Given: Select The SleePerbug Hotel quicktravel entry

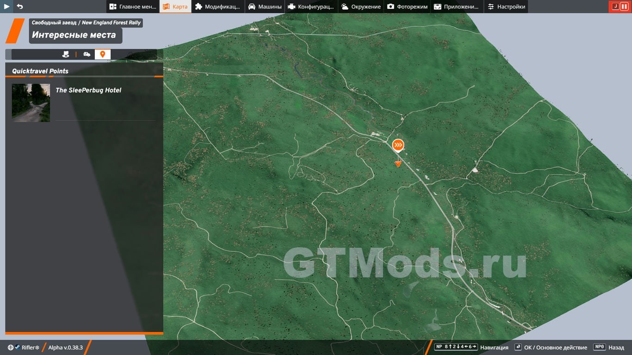Looking at the screenshot, I should click(x=88, y=91).
